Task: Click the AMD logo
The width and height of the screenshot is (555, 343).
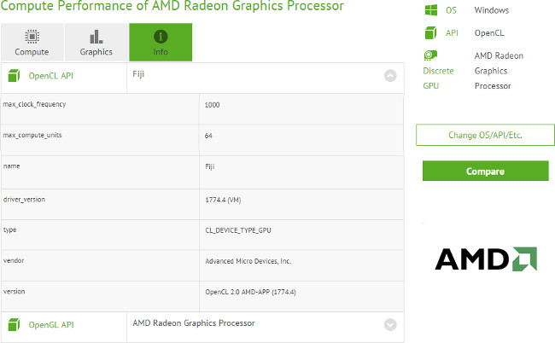Action: point(486,259)
